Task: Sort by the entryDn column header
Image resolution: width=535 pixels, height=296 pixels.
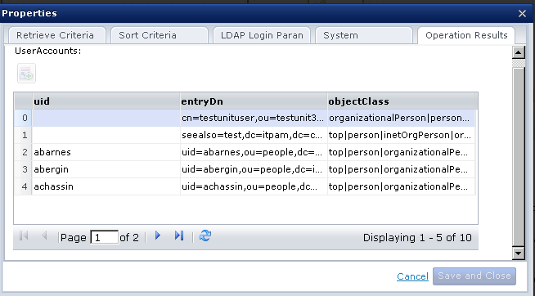Action: point(254,101)
